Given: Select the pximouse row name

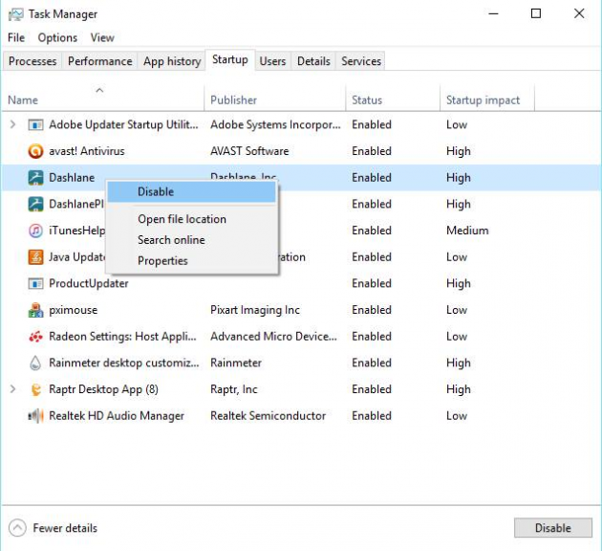Looking at the screenshot, I should click(x=74, y=310).
